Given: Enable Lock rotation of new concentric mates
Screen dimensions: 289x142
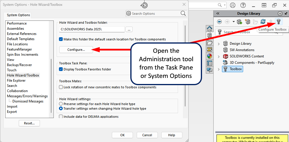Looking at the screenshot, I should coord(61,87).
